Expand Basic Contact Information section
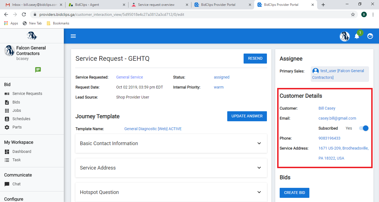The width and height of the screenshot is (379, 202). (171, 143)
